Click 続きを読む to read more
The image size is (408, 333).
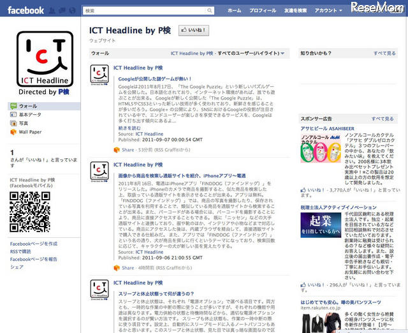pyautogui.click(x=129, y=128)
